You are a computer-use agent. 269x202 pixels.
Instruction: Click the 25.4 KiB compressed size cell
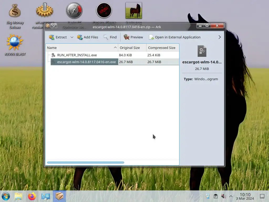[x=154, y=55]
